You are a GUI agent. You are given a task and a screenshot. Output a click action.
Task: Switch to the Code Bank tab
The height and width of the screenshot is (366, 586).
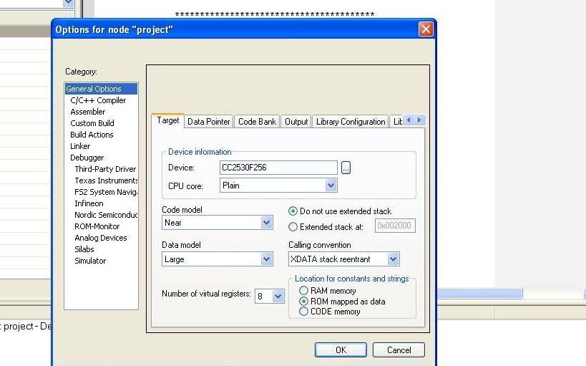click(257, 122)
